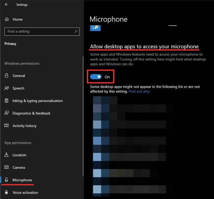Navigate to Privacy section header
This screenshot has width=214, height=199.
tap(10, 44)
